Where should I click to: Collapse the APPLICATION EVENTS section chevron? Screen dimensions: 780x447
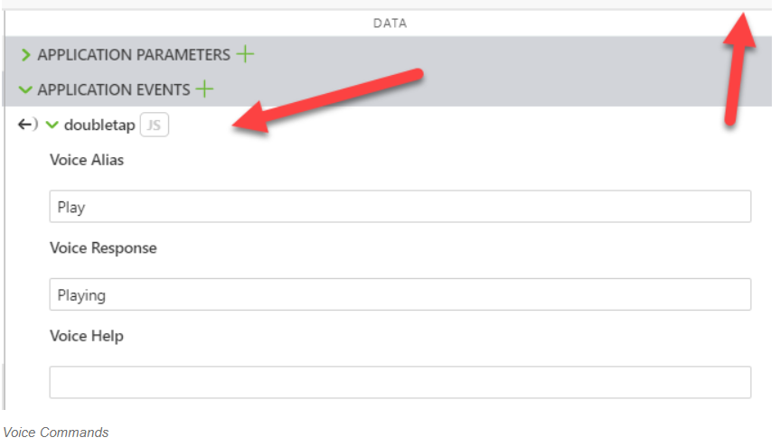(x=25, y=90)
